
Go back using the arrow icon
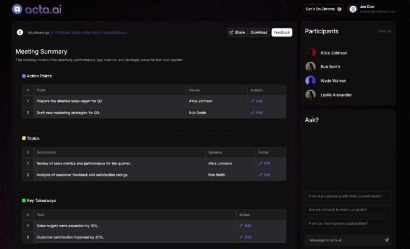coord(20,32)
